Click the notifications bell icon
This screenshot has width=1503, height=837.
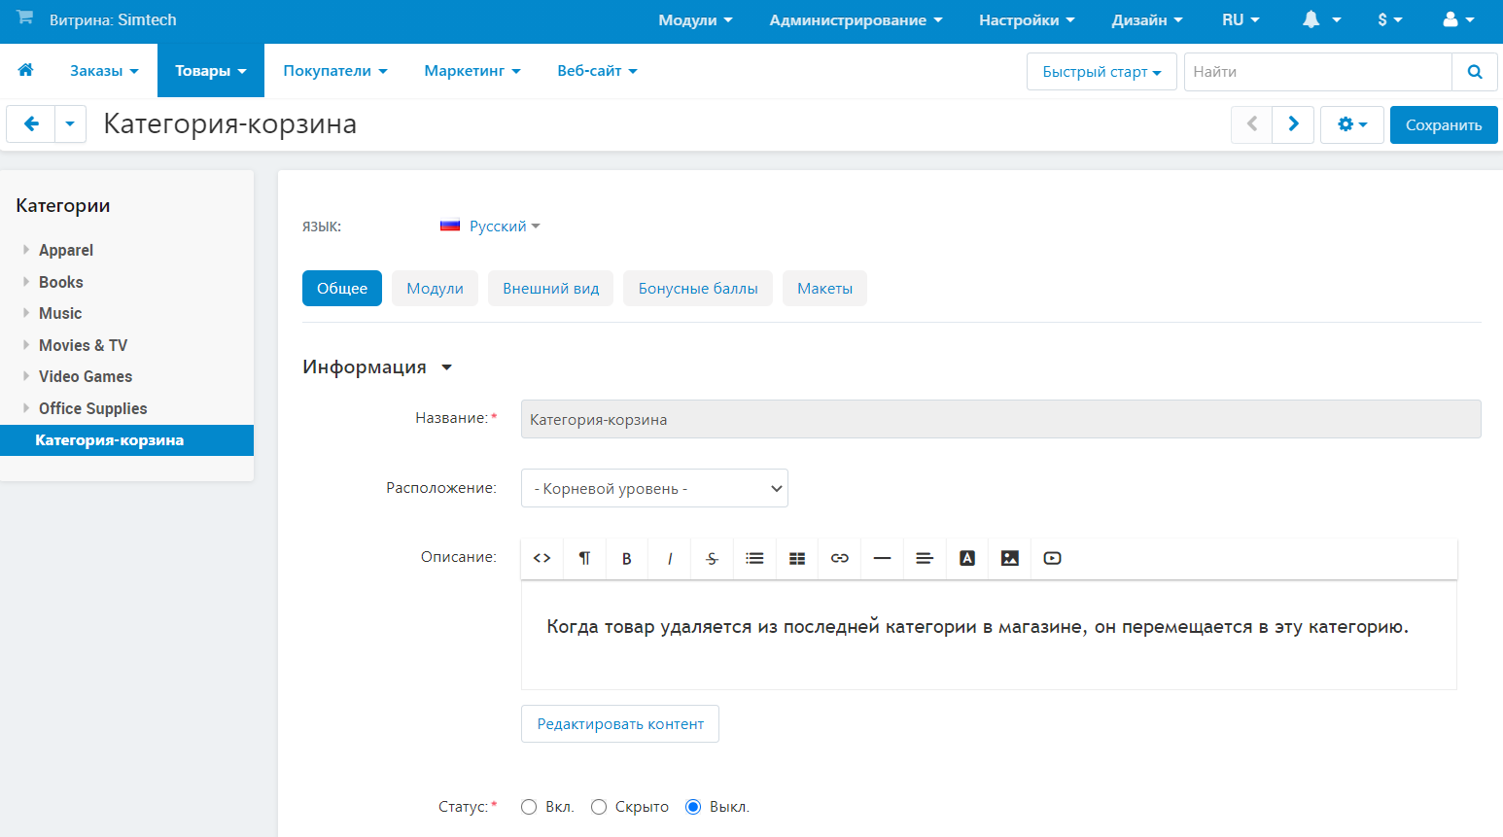1311,20
